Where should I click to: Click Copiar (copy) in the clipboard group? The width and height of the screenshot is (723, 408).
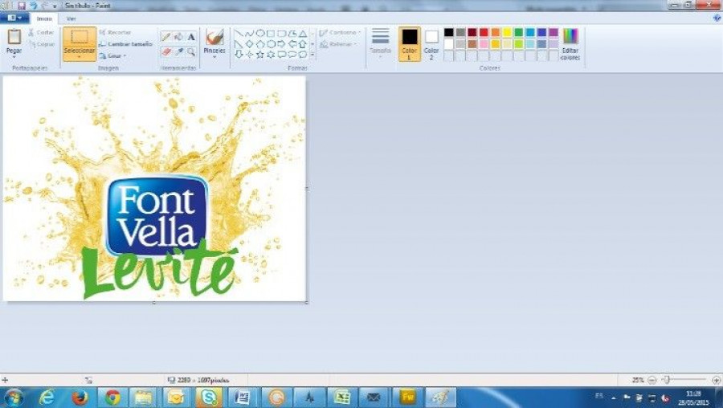click(x=42, y=44)
